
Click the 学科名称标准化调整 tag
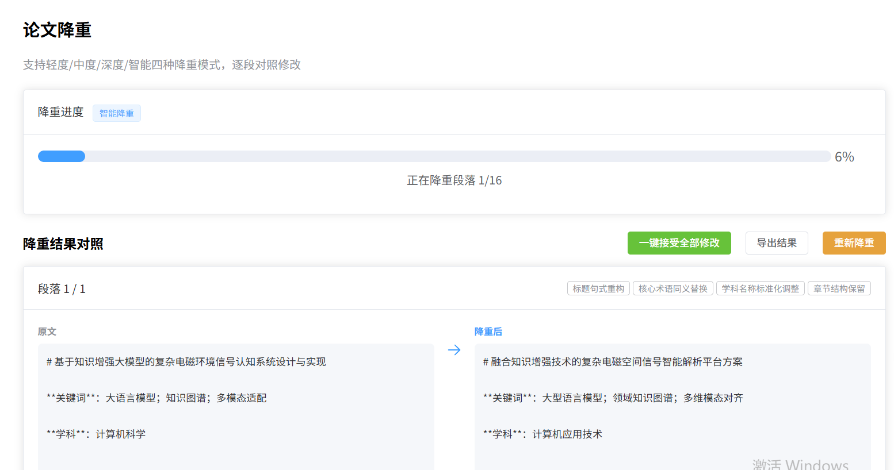761,288
